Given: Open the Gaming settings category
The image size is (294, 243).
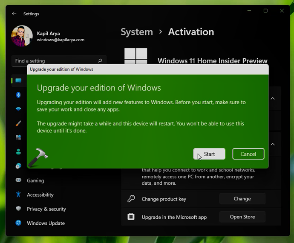Looking at the screenshot, I should 35,180.
